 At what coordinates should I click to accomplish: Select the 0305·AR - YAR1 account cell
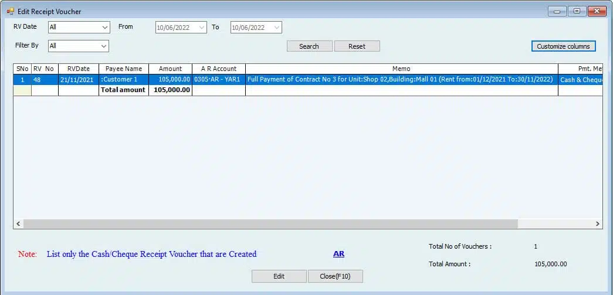219,80
